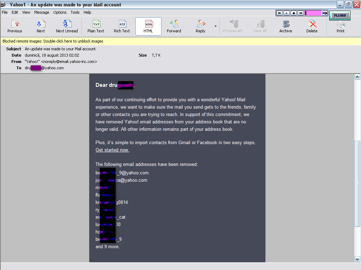Click the pink playback progress bar
361x270 pixels.
tap(313, 13)
